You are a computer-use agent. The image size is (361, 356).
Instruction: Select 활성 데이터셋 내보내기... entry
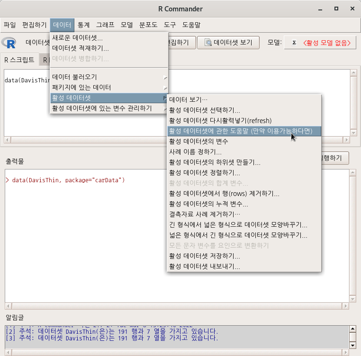244,267
